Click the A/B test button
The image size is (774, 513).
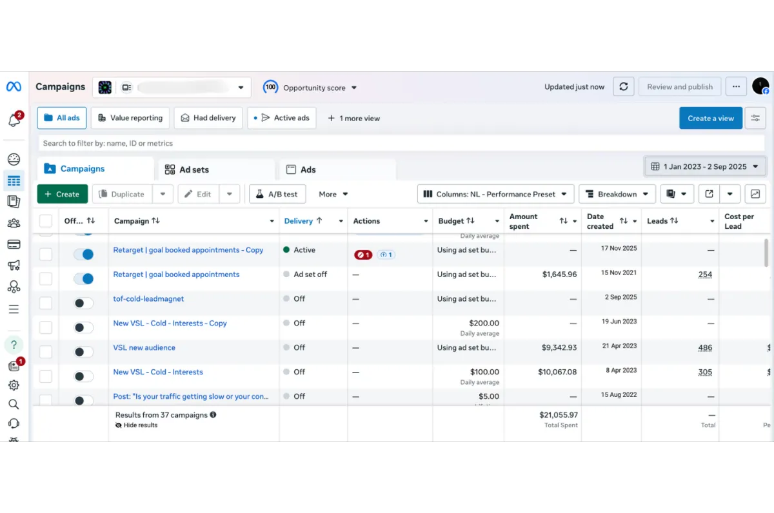[277, 194]
